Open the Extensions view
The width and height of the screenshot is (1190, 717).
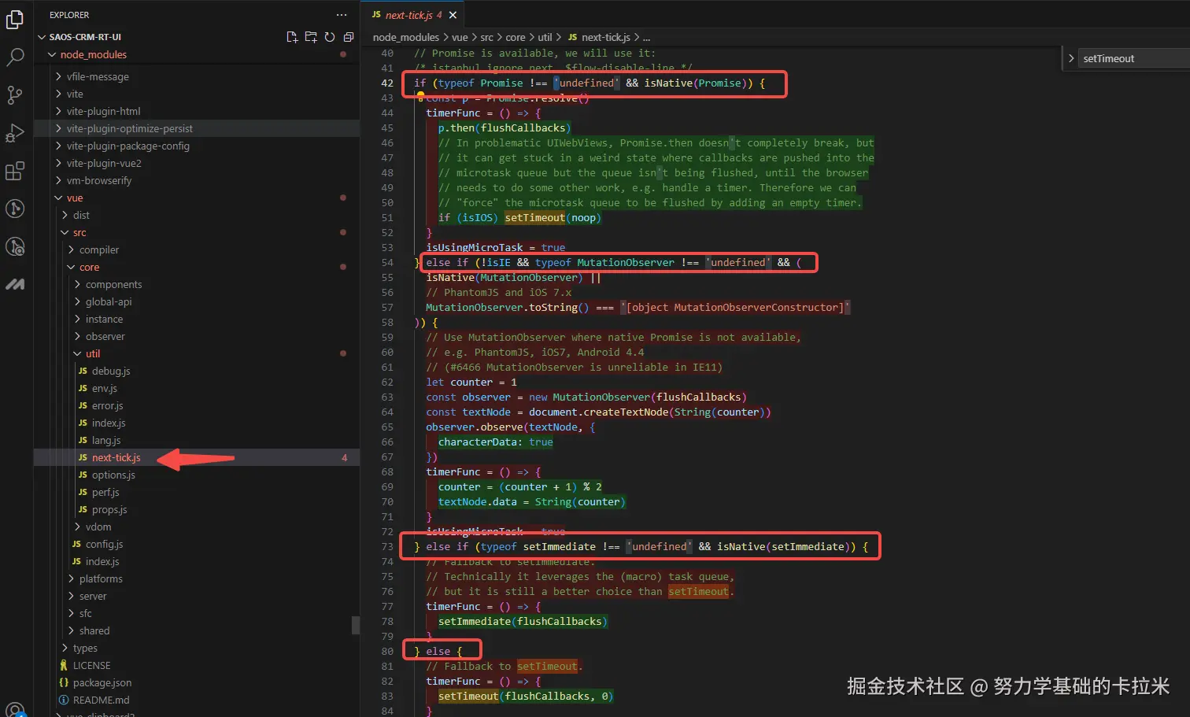[15, 171]
